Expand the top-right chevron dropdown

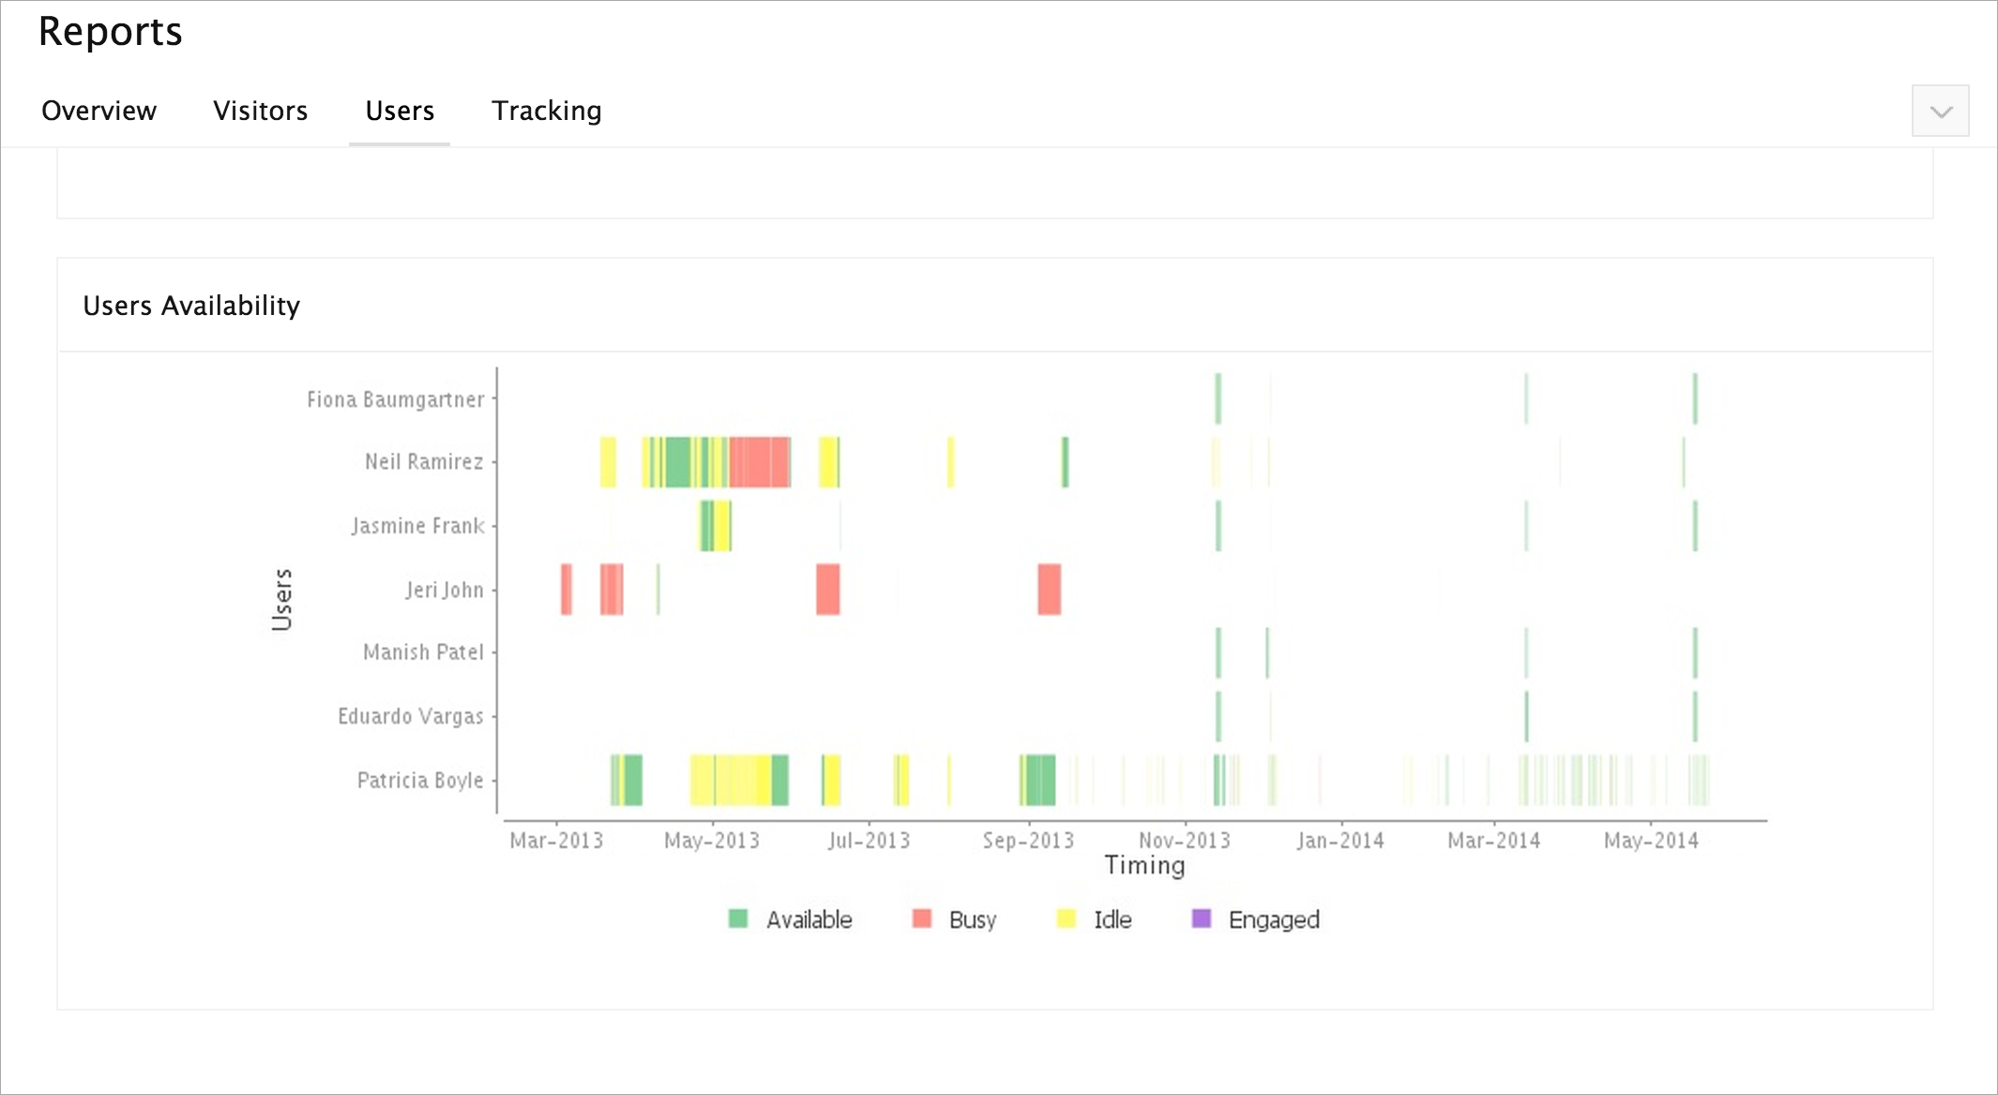coord(1940,112)
